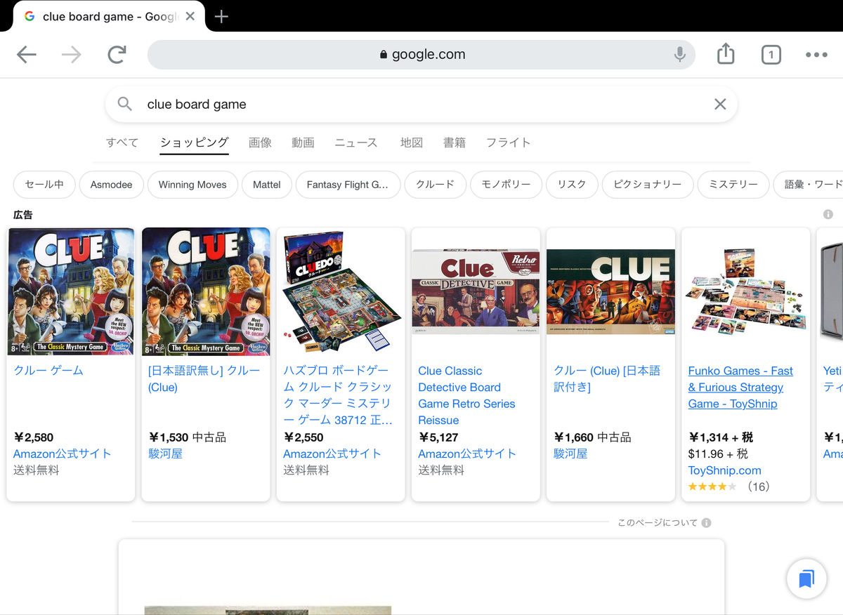Open 駿河屋 seller under the ¥1,530 item

(x=165, y=454)
